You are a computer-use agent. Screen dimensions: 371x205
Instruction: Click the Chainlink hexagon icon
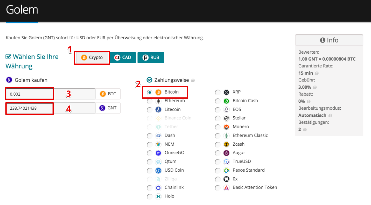158,188
